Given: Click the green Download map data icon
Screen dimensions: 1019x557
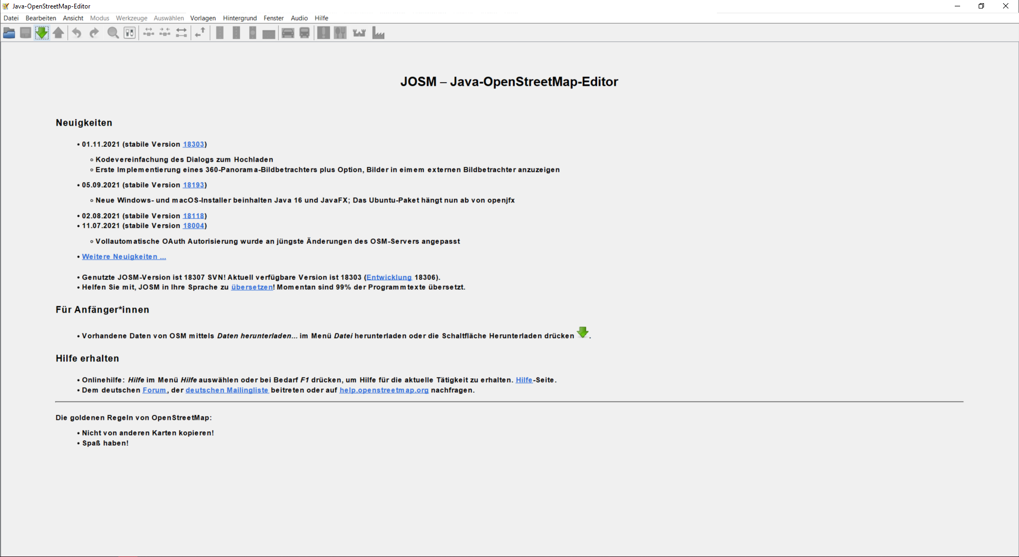Looking at the screenshot, I should click(41, 33).
